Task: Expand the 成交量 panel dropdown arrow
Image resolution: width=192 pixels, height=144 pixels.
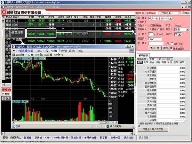Action: point(25,101)
